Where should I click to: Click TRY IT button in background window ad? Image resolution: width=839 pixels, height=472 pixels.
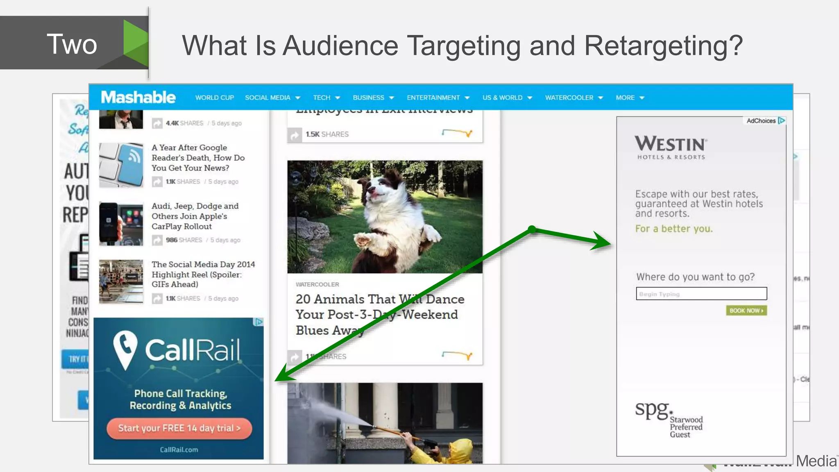point(75,359)
